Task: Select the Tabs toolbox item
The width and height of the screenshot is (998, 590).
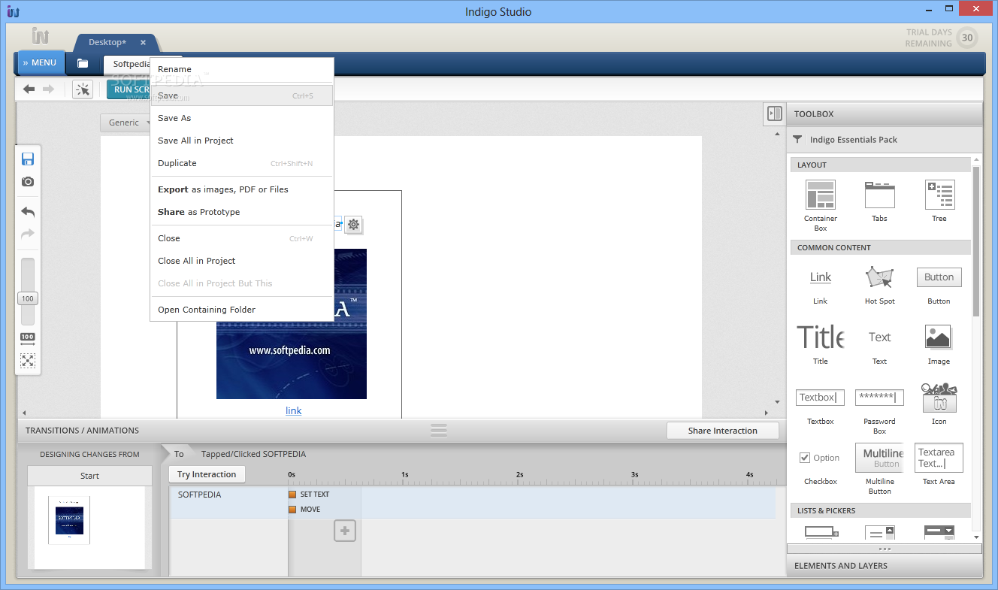Action: pos(879,201)
